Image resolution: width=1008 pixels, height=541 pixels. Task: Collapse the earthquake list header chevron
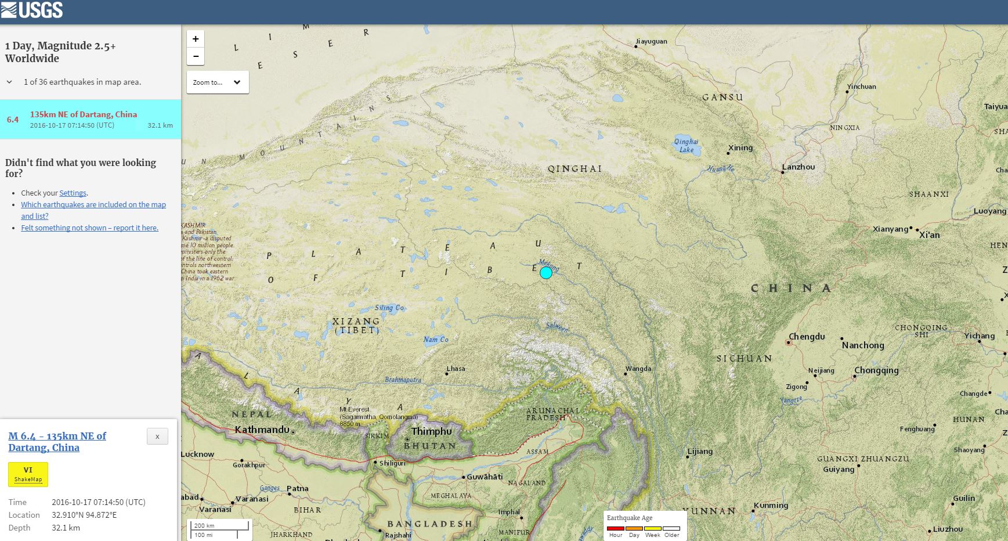point(9,82)
